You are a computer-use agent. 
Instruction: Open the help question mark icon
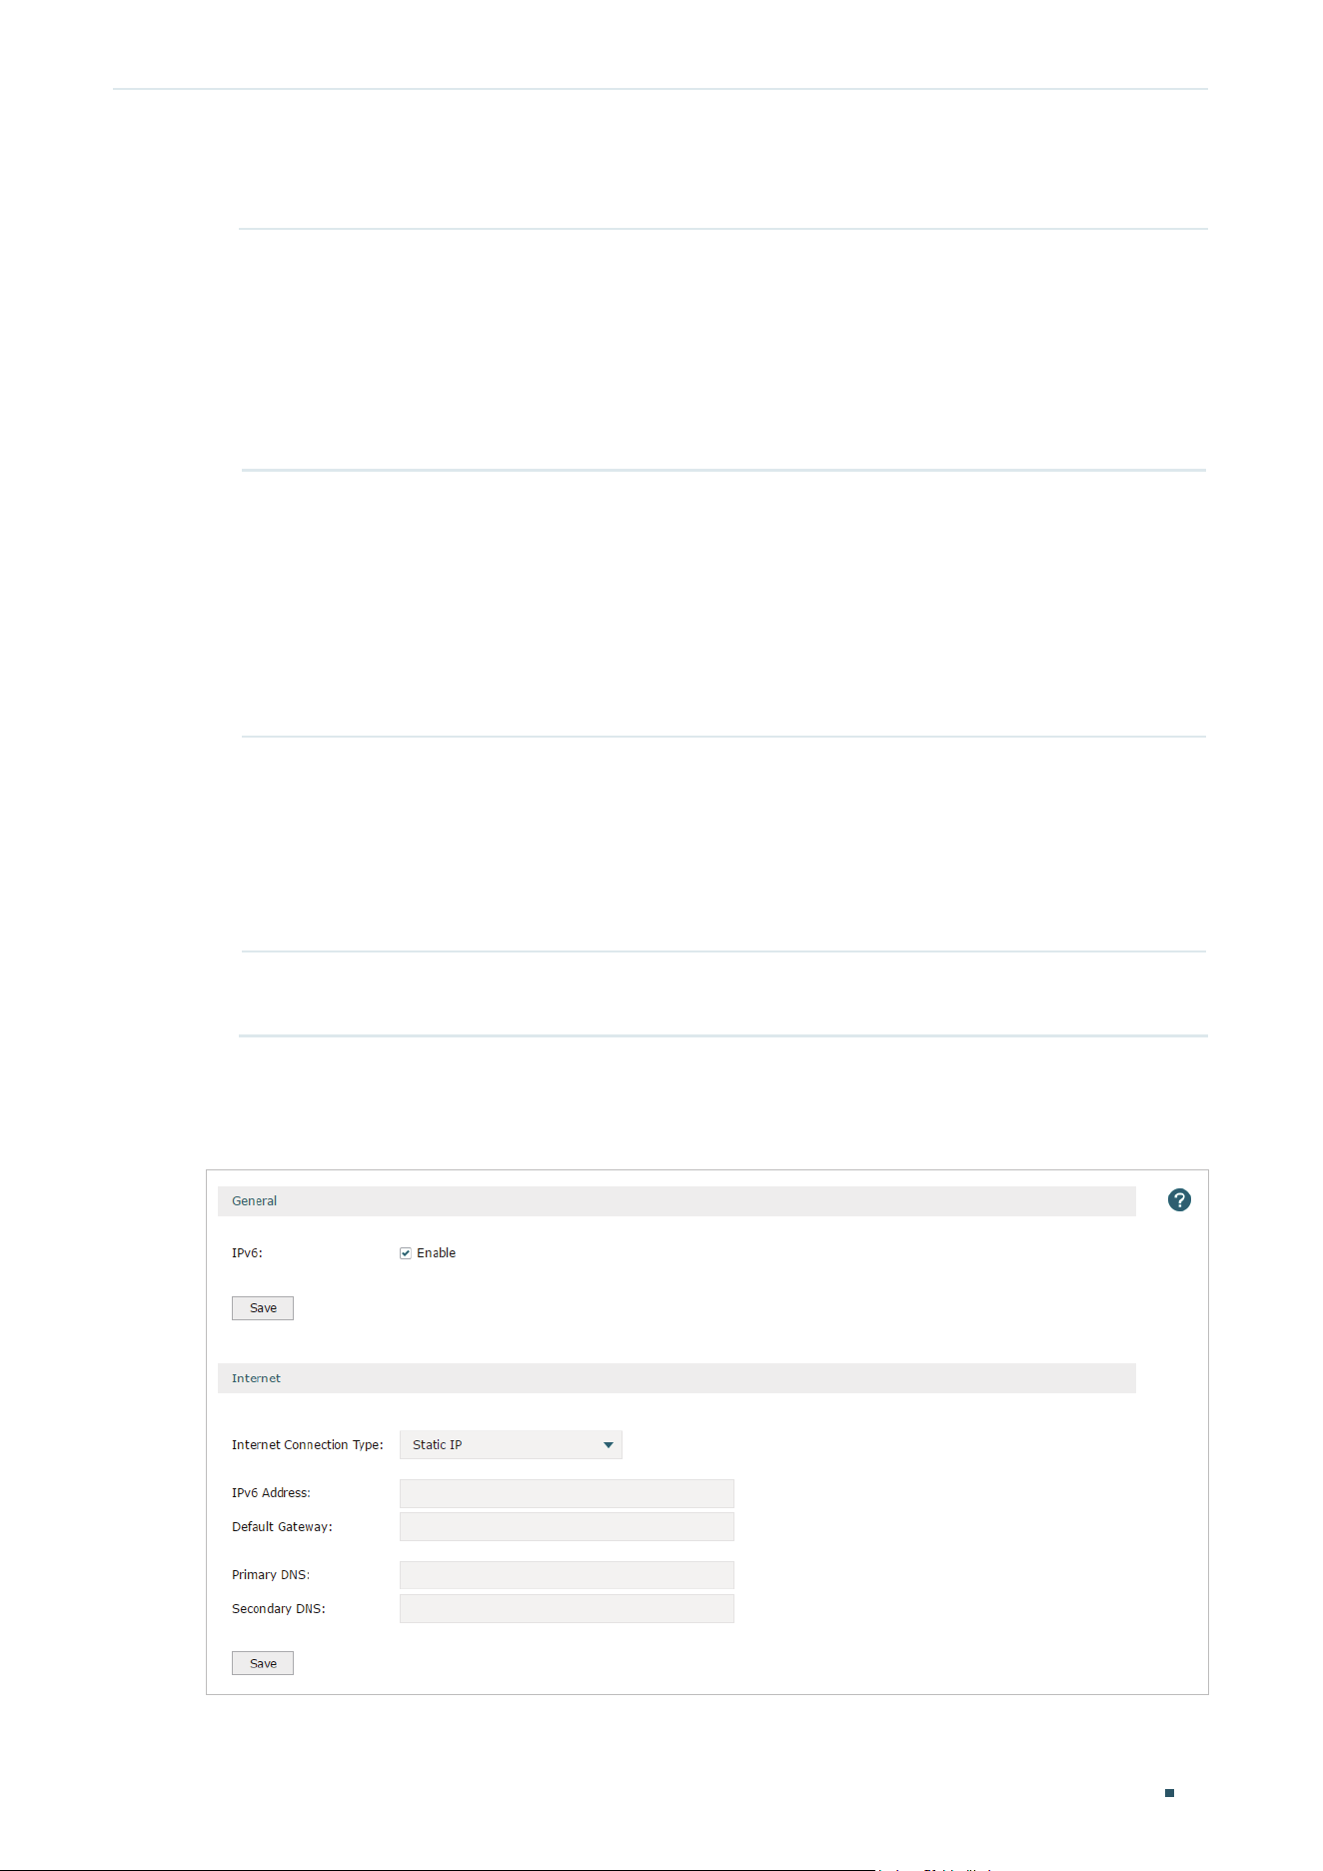(1179, 1200)
